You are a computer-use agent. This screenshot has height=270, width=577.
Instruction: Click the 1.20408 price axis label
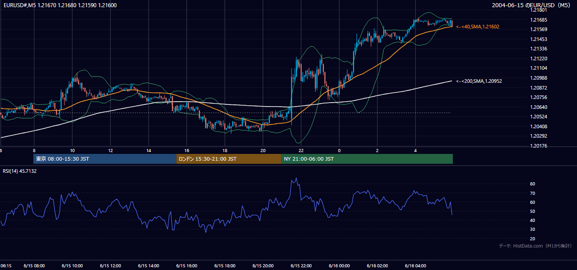point(538,126)
